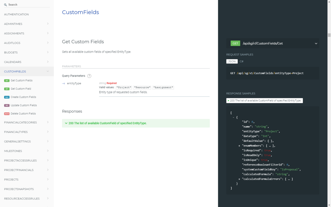This screenshot has width=331, height=207.
Task: Click the Query Parameters help question-mark icon
Action: pyautogui.click(x=89, y=76)
